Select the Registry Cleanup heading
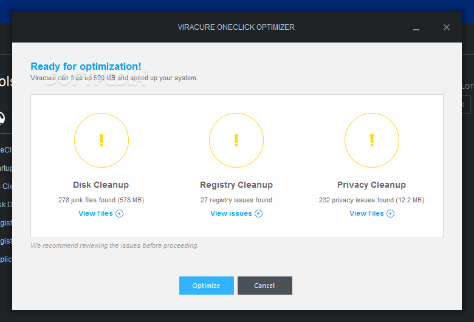 coord(236,185)
